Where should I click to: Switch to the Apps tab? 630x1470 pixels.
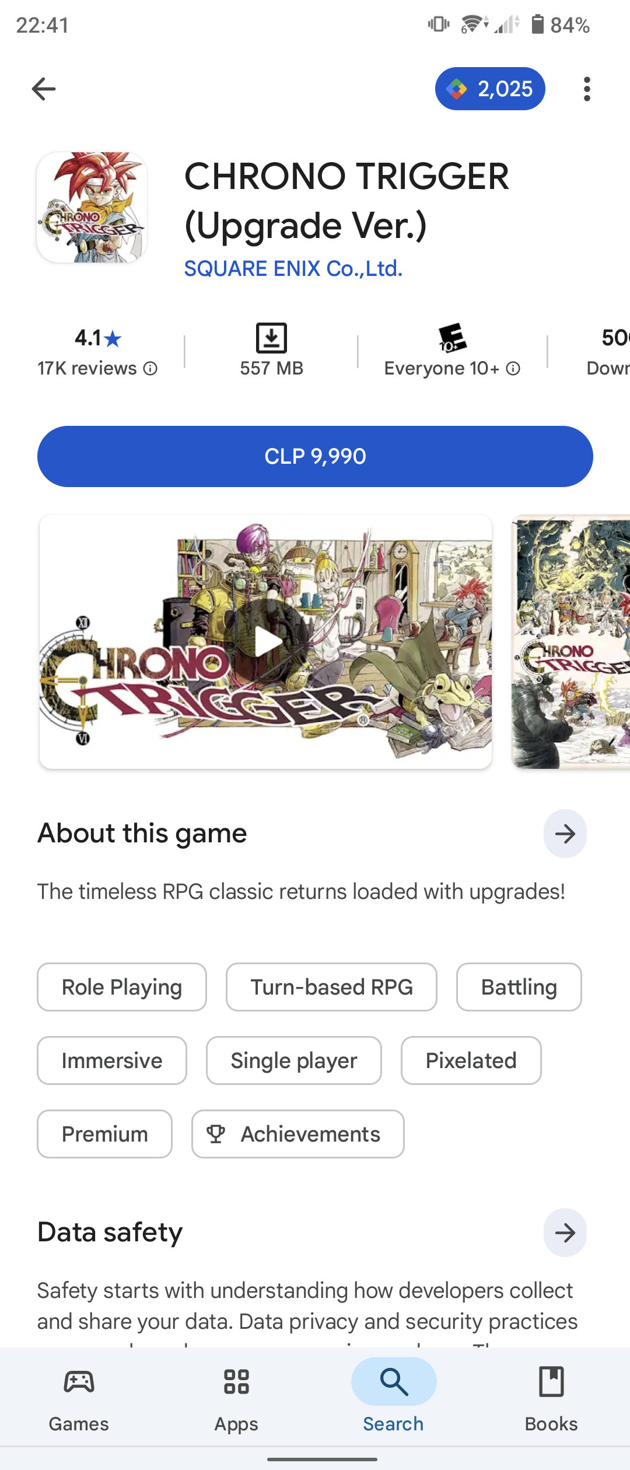236,1399
